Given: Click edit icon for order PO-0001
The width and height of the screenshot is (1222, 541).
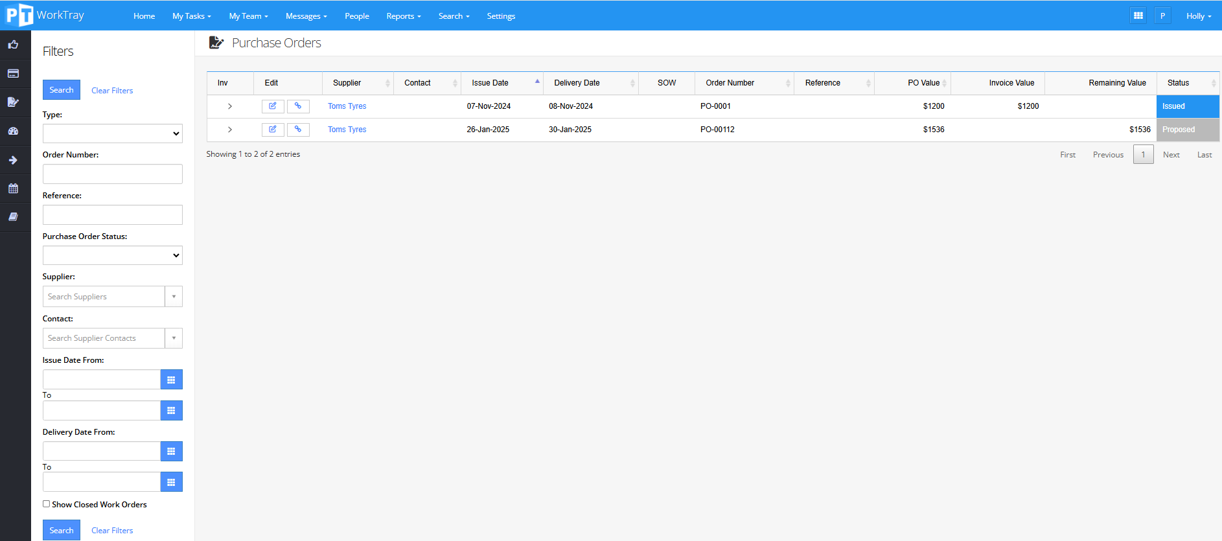Looking at the screenshot, I should coord(273,106).
